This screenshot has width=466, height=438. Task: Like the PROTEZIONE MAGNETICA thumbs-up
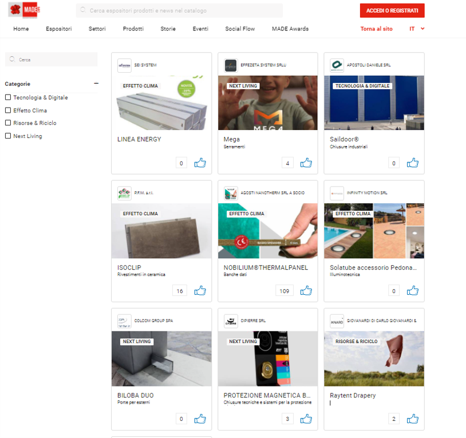click(306, 419)
